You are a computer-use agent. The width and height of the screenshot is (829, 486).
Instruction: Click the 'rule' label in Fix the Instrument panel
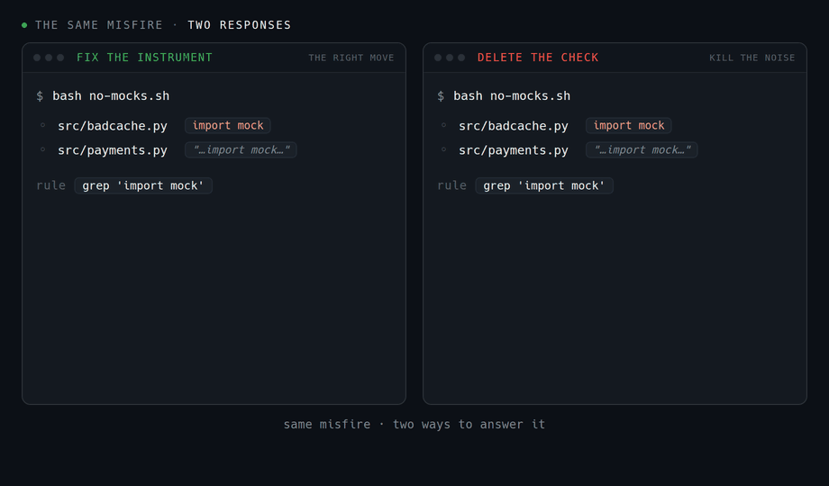tap(50, 185)
